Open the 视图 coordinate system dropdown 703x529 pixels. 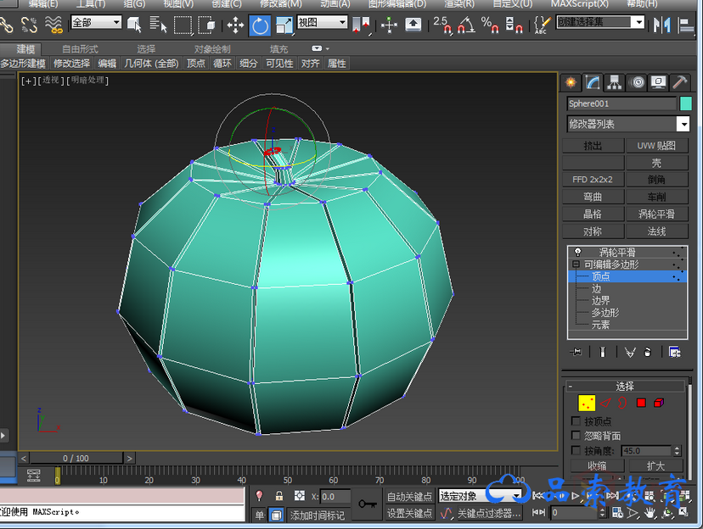click(322, 23)
